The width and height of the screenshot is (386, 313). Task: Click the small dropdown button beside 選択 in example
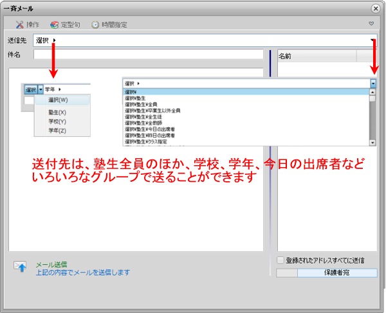click(x=41, y=89)
